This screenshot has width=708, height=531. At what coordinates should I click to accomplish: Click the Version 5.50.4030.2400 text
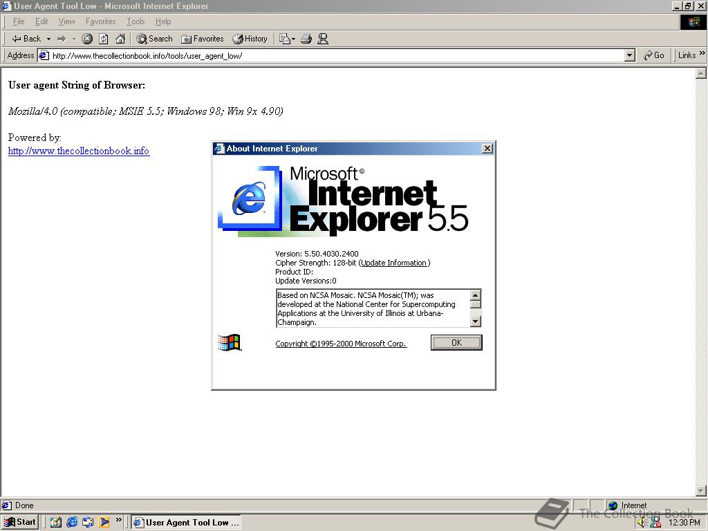[x=317, y=254]
